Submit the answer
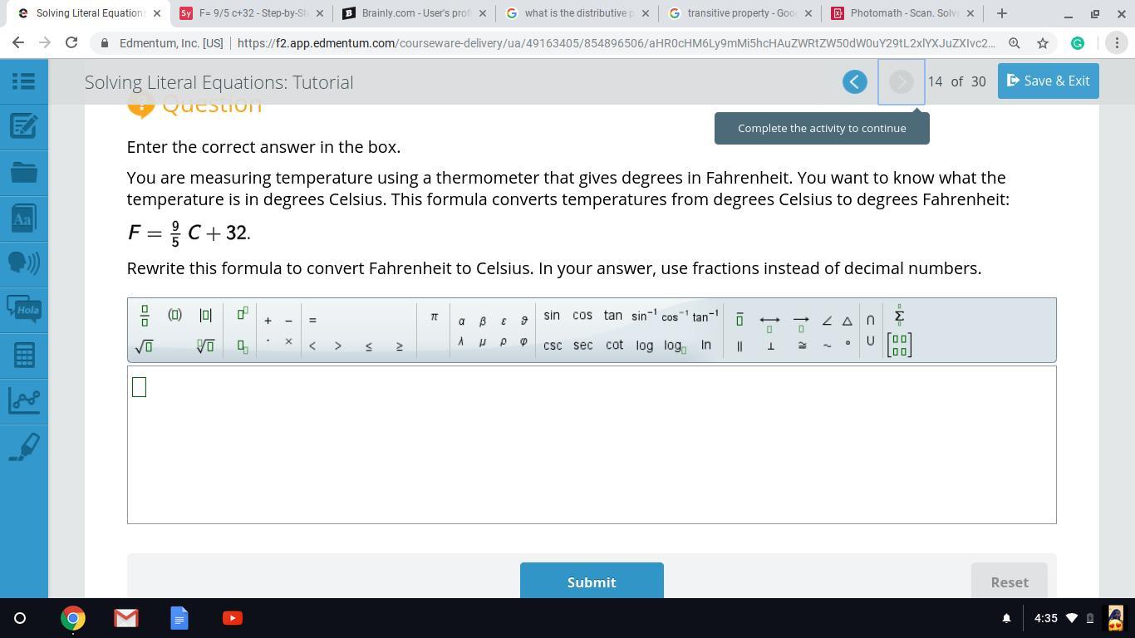 click(592, 582)
